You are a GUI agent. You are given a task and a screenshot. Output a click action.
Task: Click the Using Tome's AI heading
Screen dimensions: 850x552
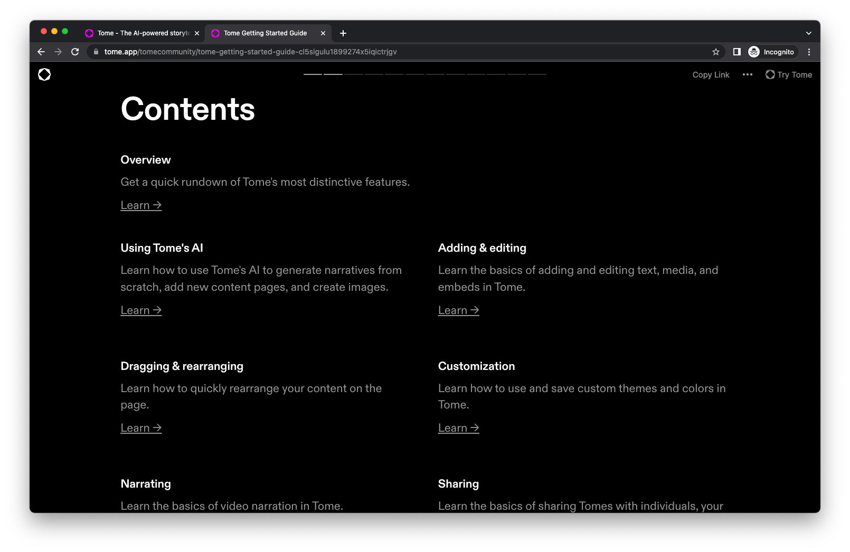tap(162, 248)
